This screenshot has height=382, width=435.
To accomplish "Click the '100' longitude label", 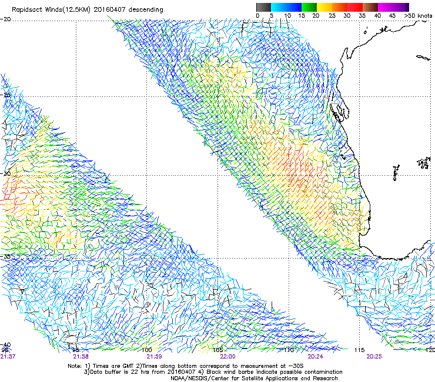I will [147, 350].
